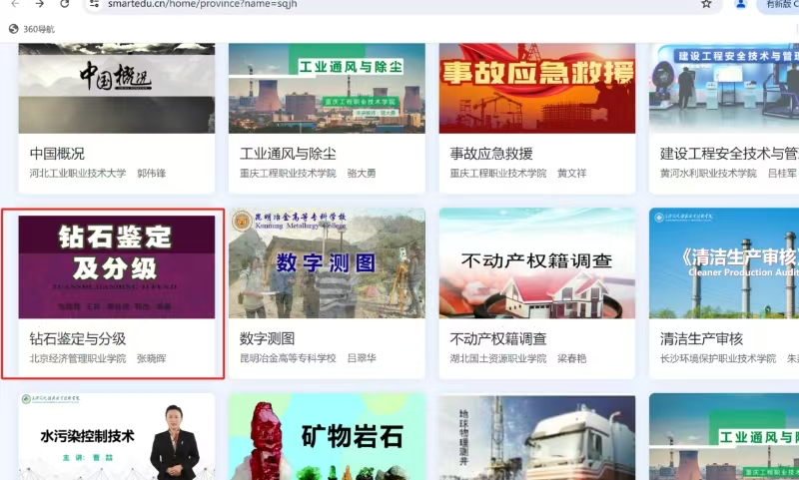Click 北京经济管理职业学院 school name
799x480 pixels.
pos(78,358)
